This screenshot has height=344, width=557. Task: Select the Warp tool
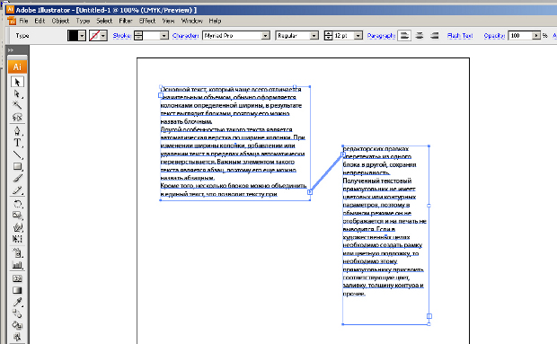[17, 227]
